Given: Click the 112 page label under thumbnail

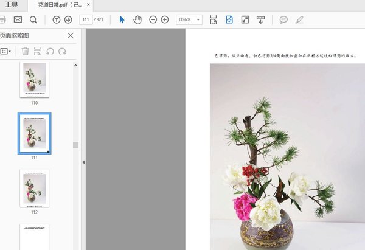Looking at the screenshot, I should [35, 212].
